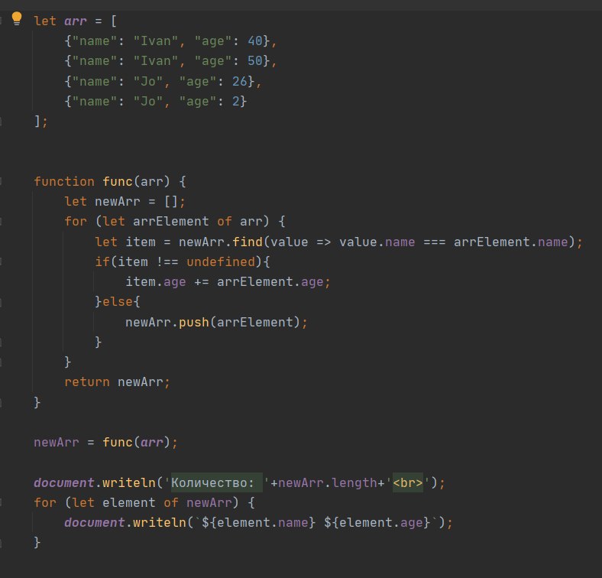This screenshot has width=602, height=578.
Task: Click the 'undefined' keyword
Action: coord(221,261)
